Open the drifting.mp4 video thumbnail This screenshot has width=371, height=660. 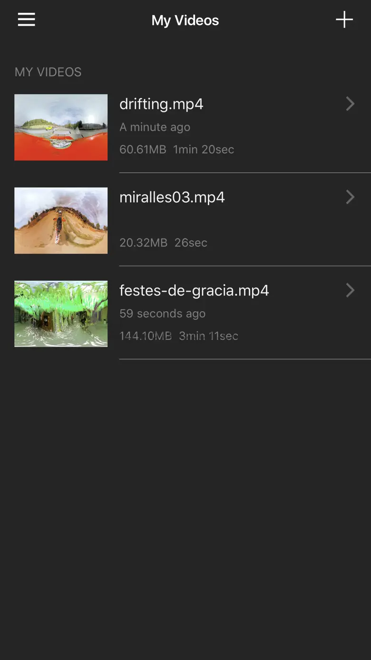point(61,127)
